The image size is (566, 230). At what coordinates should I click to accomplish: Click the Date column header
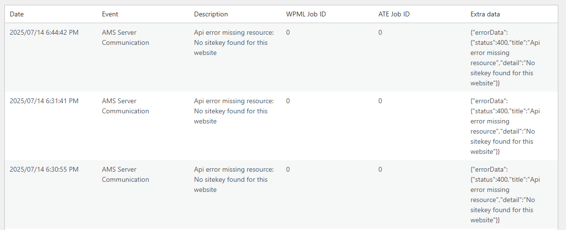pos(16,14)
